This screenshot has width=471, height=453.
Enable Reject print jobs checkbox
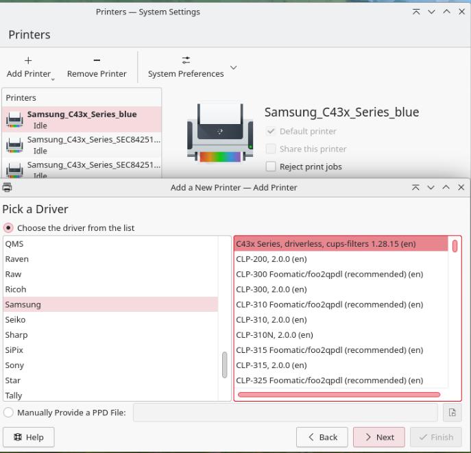coord(271,167)
